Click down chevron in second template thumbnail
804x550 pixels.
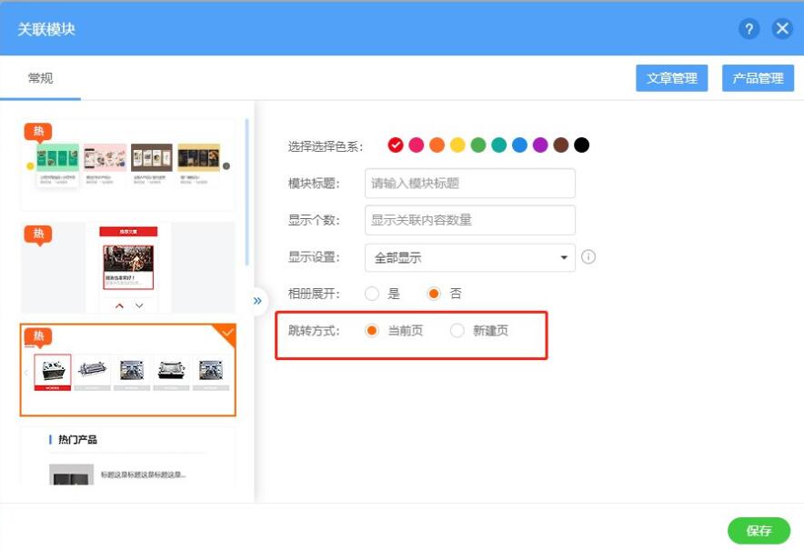click(x=139, y=305)
